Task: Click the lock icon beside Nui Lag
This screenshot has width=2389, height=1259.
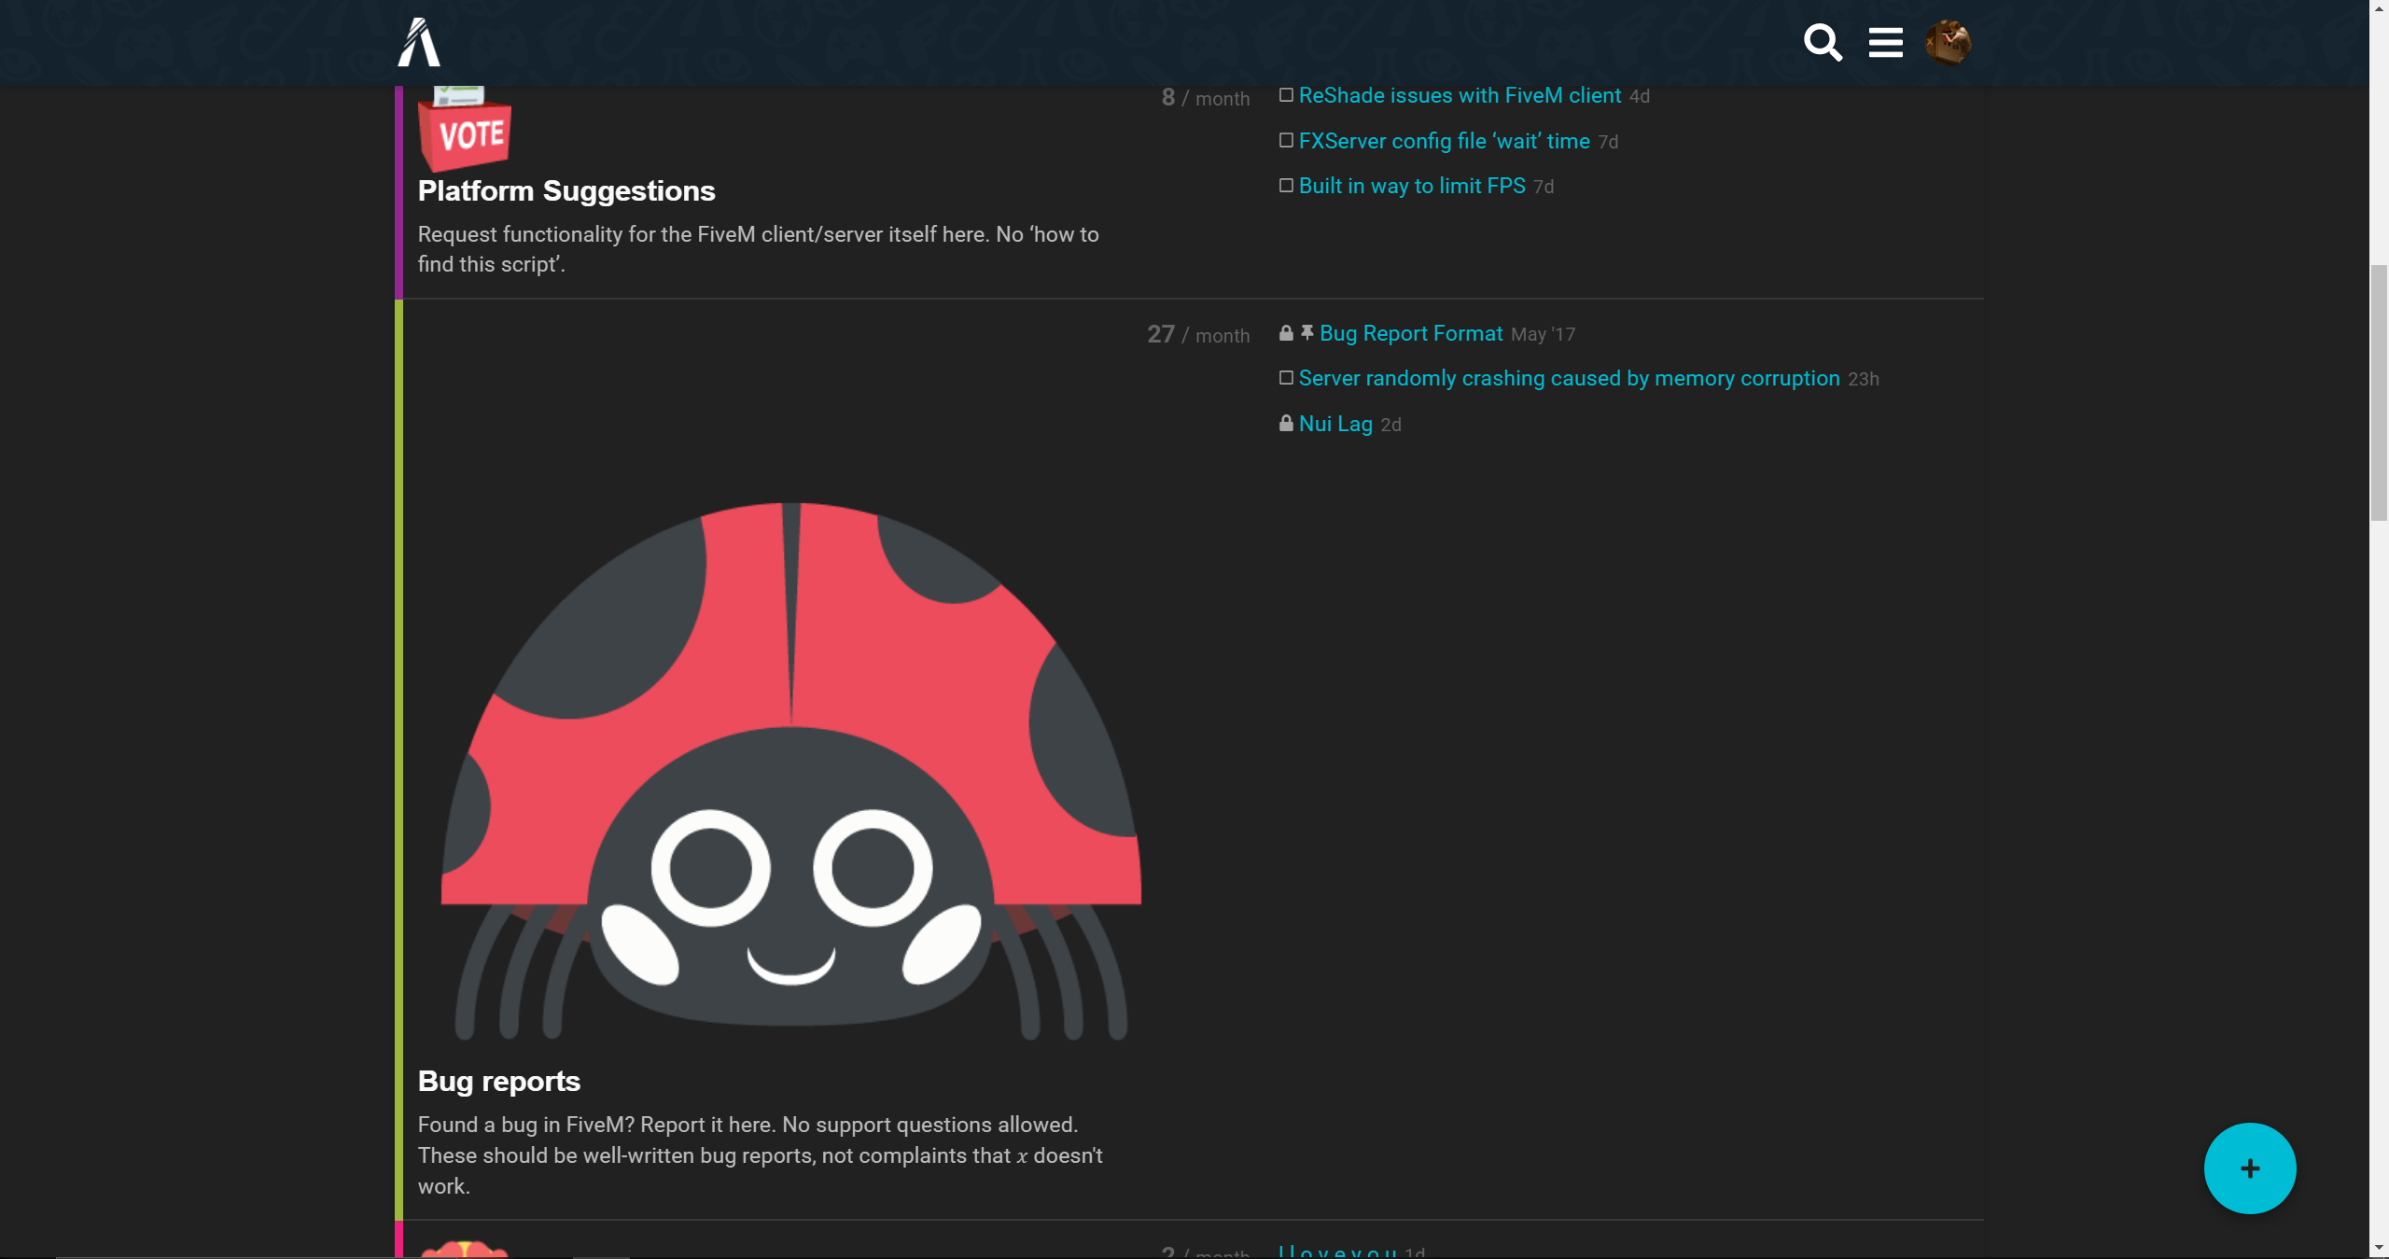Action: point(1286,424)
